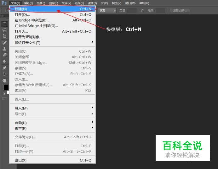Screen dimensions: 218x169
Task: Open the background color swatch
Action: coord(8,92)
